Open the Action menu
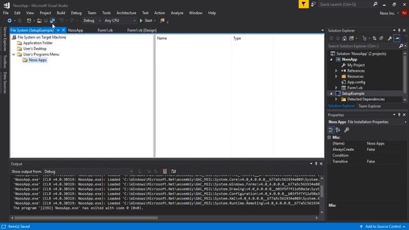Screen dimensions: 409x230 point(159,13)
